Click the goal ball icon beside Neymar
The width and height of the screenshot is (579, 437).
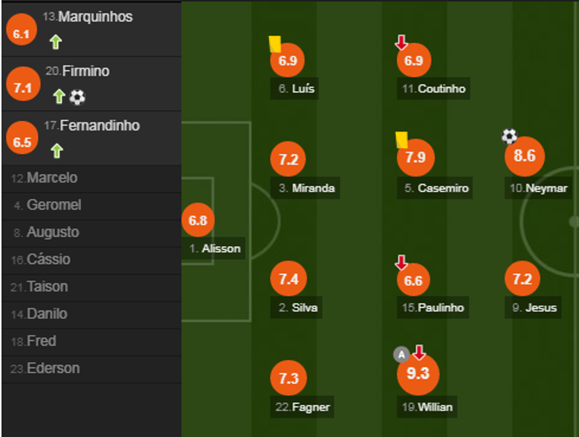click(509, 137)
